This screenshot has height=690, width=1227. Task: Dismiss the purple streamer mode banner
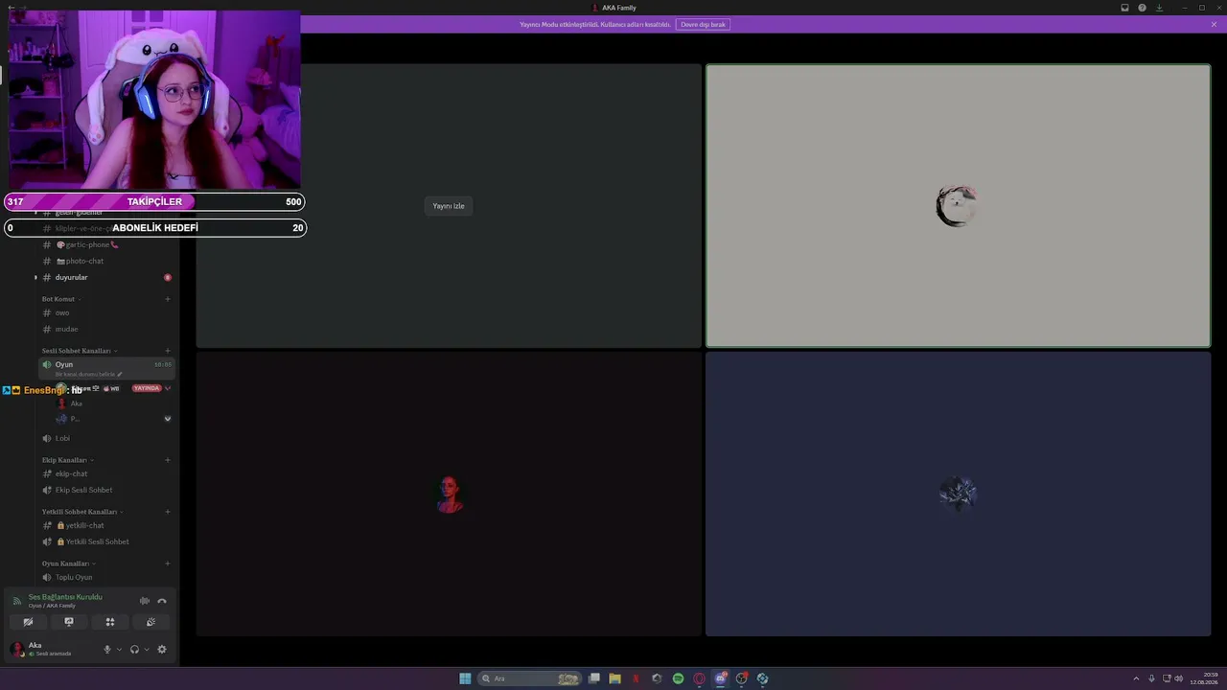(1214, 24)
